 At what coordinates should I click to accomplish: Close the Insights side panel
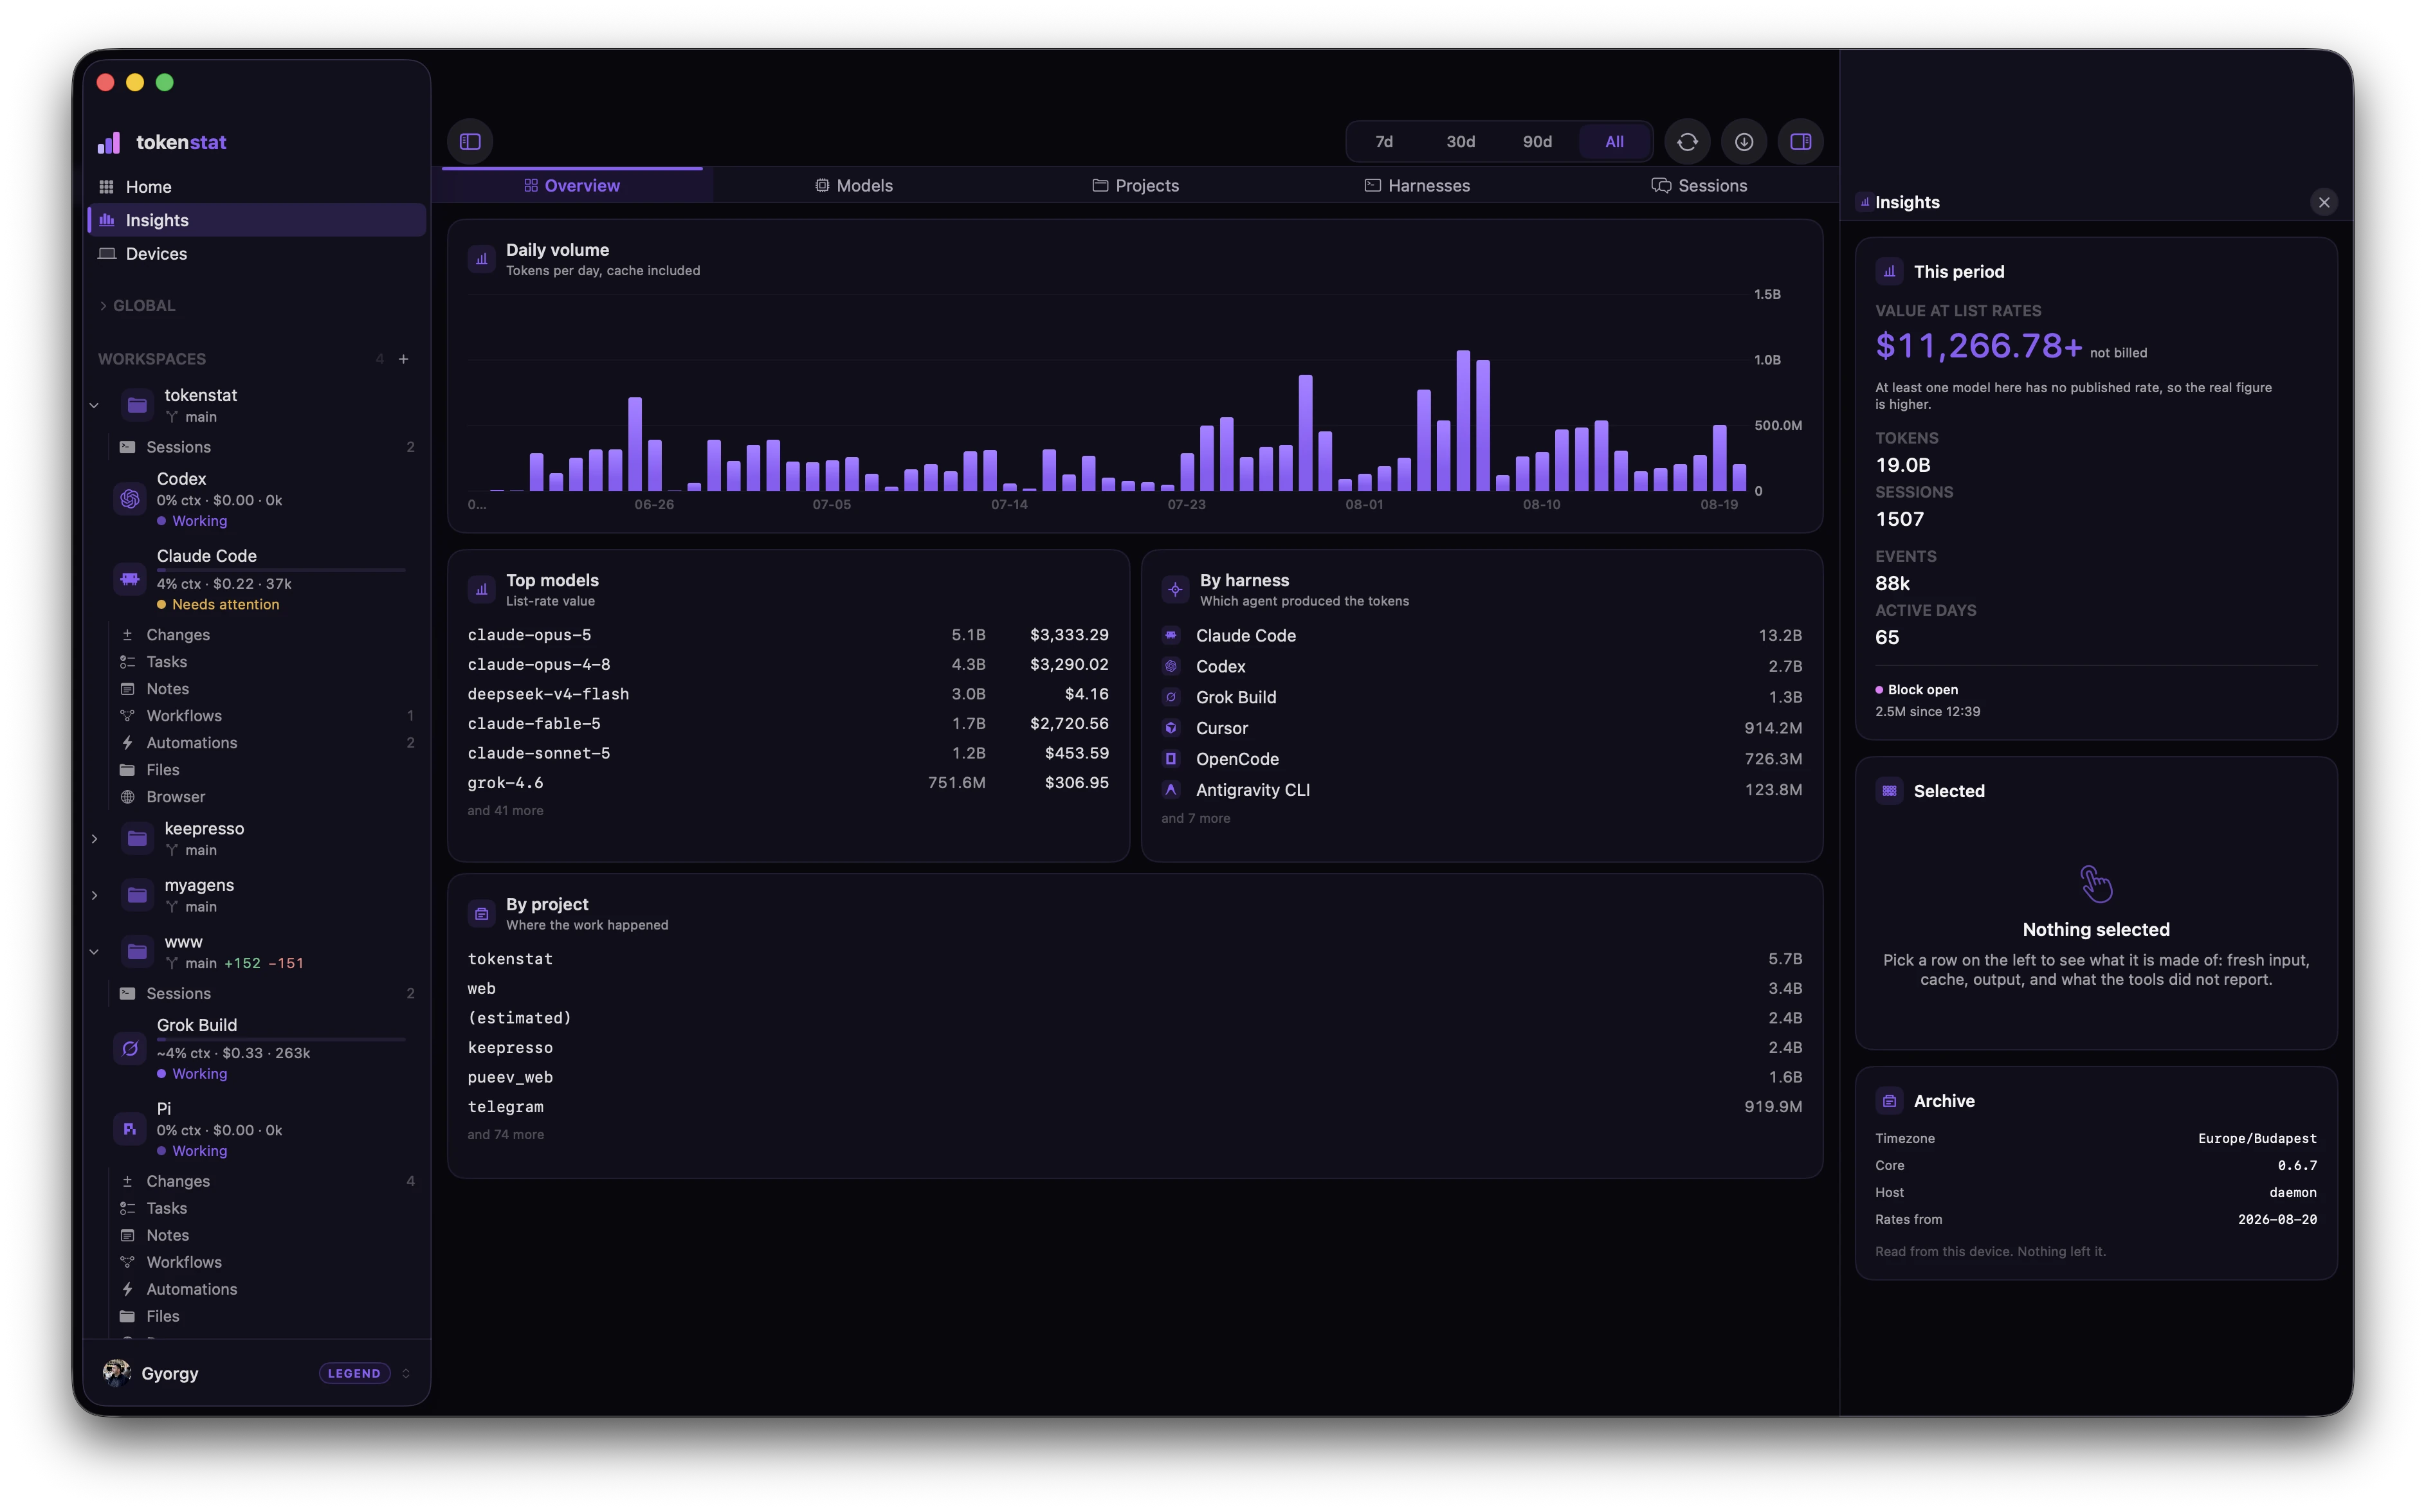point(2324,202)
